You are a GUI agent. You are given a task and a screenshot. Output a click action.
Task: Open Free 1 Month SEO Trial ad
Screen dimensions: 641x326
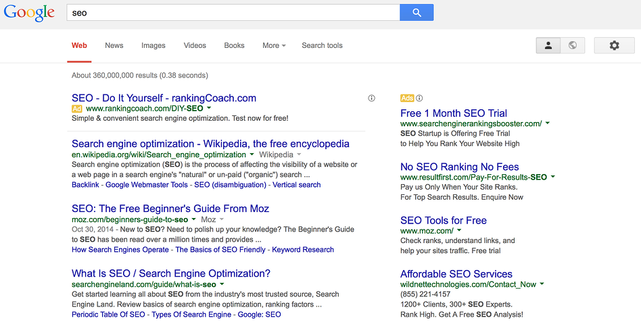pos(454,113)
